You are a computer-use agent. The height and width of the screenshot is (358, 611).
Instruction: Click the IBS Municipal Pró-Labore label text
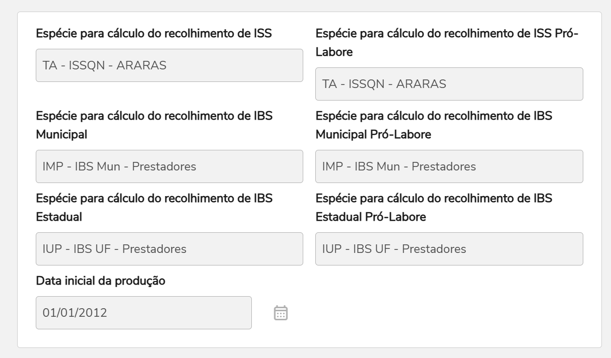click(433, 125)
